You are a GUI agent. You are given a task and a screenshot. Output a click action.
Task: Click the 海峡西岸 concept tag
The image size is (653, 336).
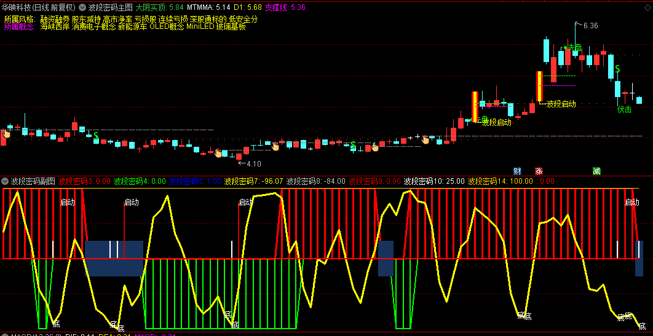pyautogui.click(x=55, y=26)
